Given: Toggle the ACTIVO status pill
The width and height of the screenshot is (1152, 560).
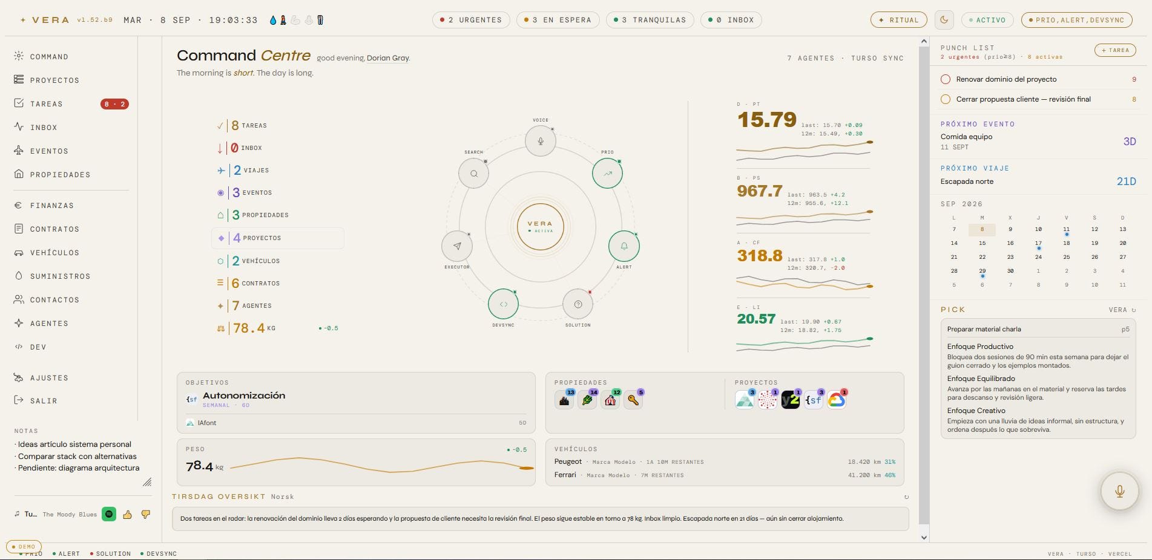Looking at the screenshot, I should [987, 20].
